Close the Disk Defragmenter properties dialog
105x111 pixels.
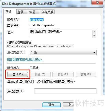(x=97, y=3)
